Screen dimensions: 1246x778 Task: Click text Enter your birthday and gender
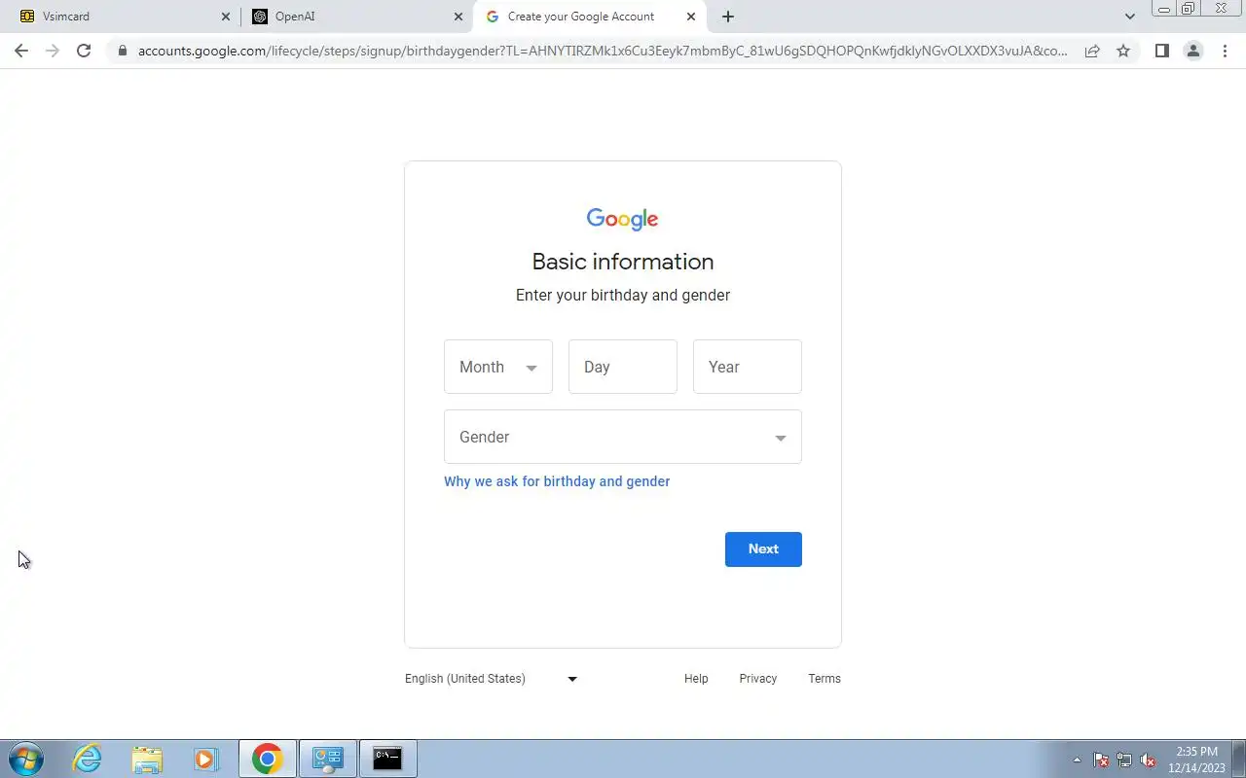[x=623, y=295]
